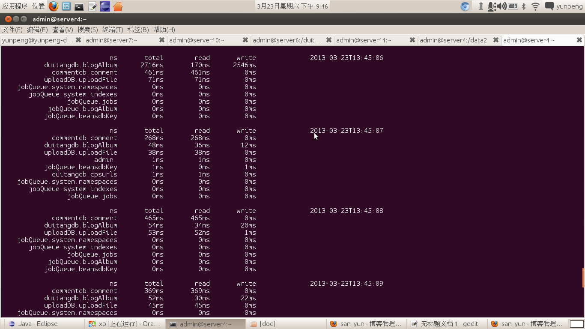Open the System Monitor launcher icon
585x329 pixels.
[x=66, y=6]
